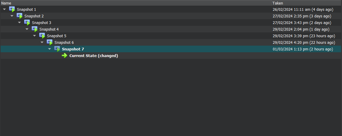Click the Snapshot 1 camera icon
The image size is (342, 136).
pyautogui.click(x=12, y=9)
